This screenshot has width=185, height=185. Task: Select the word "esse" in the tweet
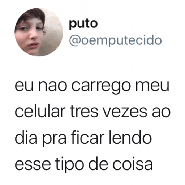pyautogui.click(x=33, y=165)
